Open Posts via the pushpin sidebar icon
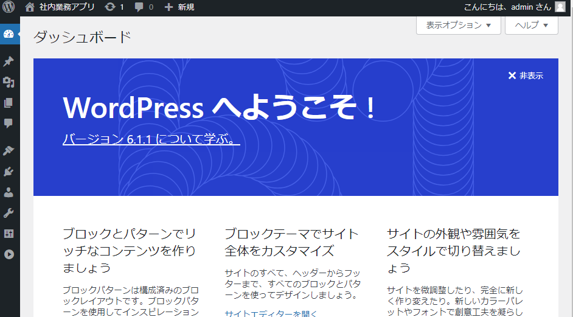 [x=9, y=61]
